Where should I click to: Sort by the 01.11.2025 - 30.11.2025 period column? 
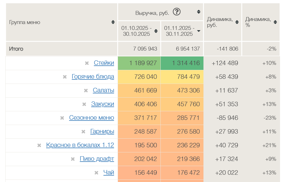click(x=199, y=31)
